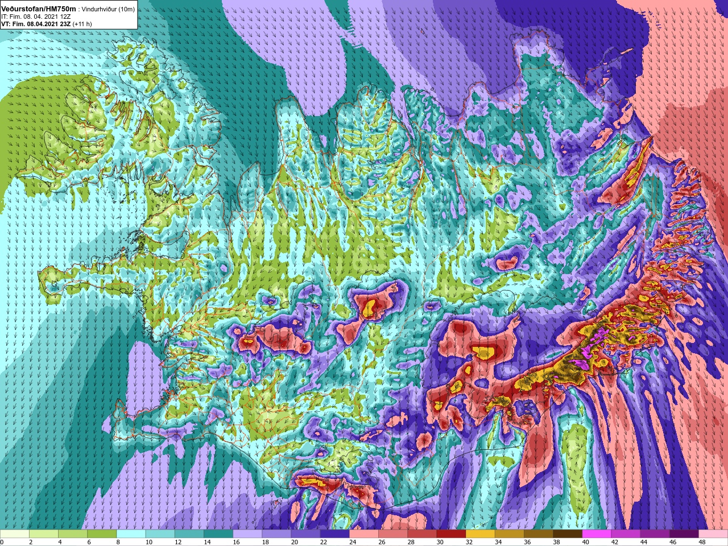Select the lavender 18–20 legend swatch

click(x=276, y=534)
